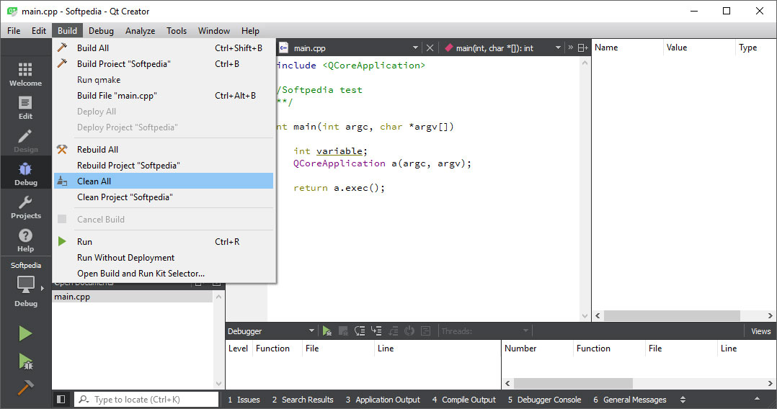Click the hammer Build icon in sidebar
The image size is (777, 409).
(25, 387)
